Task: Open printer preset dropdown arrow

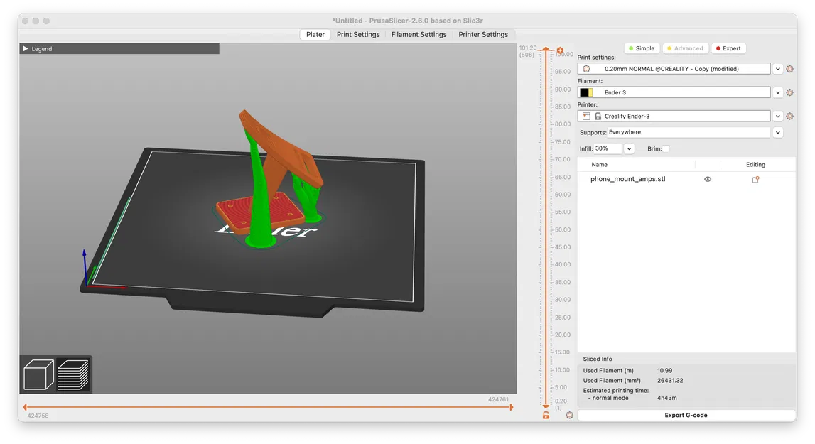Action: coord(777,116)
